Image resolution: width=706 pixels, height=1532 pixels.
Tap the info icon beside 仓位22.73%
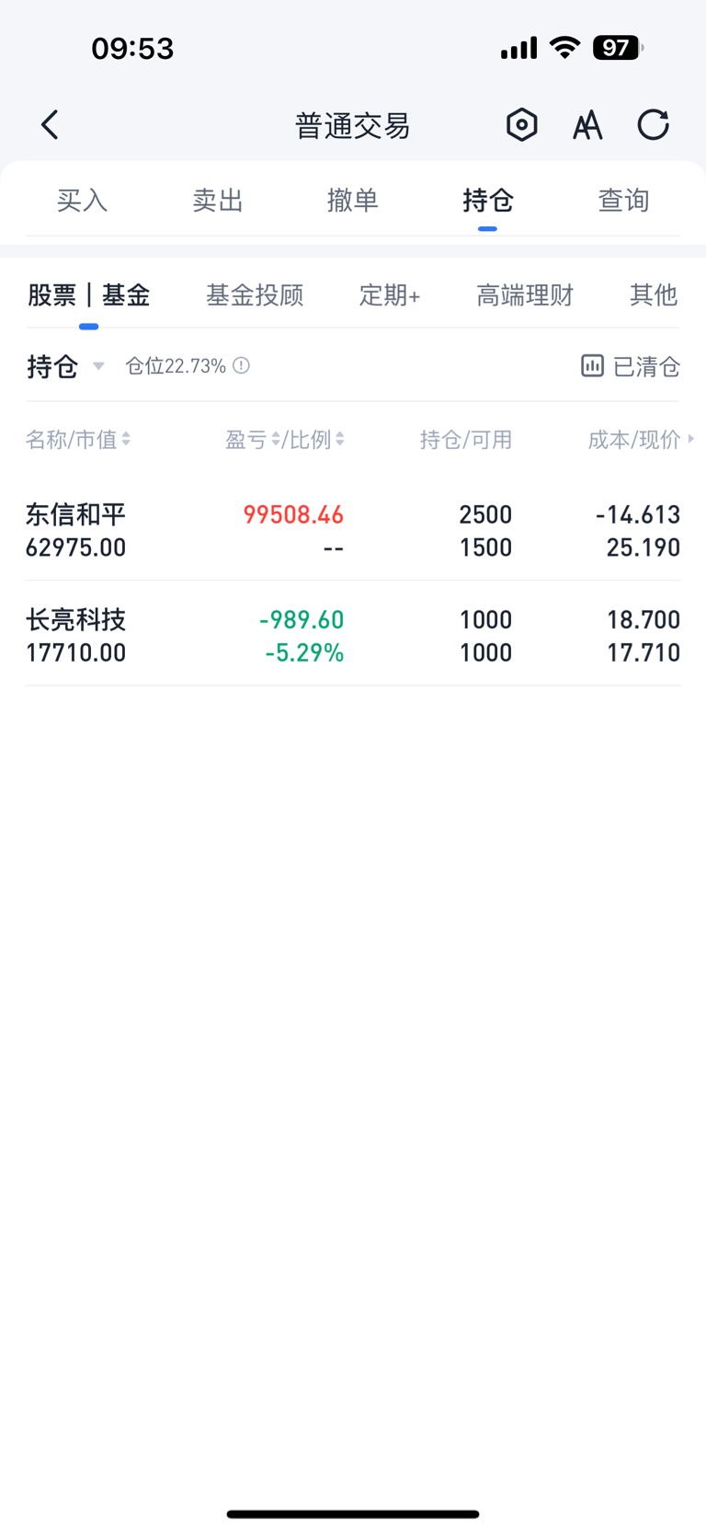coord(241,366)
